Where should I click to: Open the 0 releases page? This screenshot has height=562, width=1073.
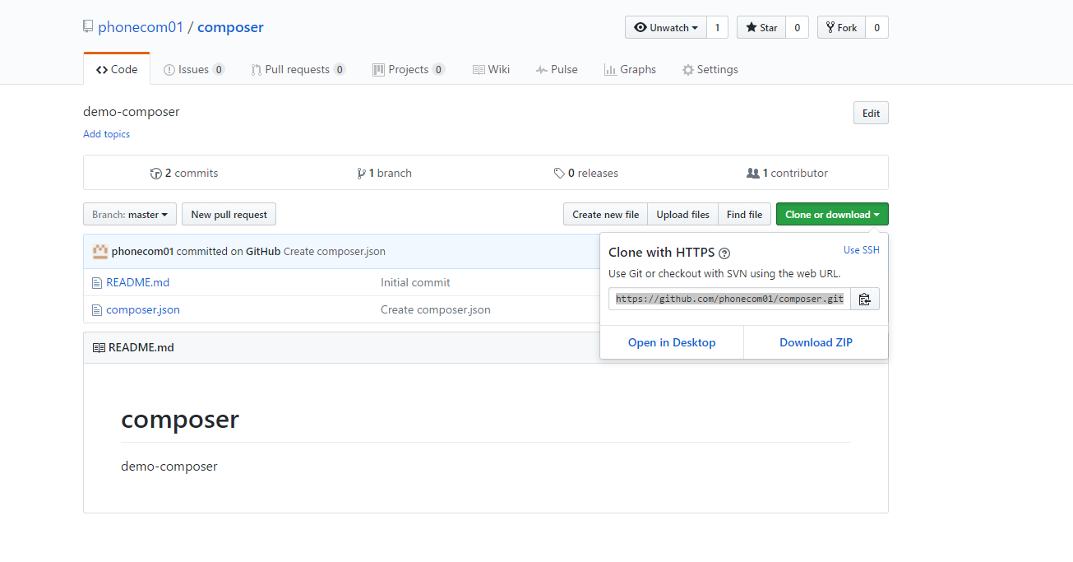point(585,174)
